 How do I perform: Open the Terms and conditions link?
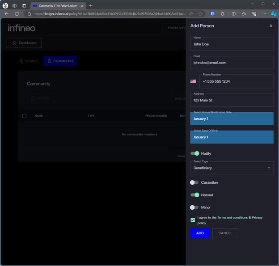(x=232, y=217)
